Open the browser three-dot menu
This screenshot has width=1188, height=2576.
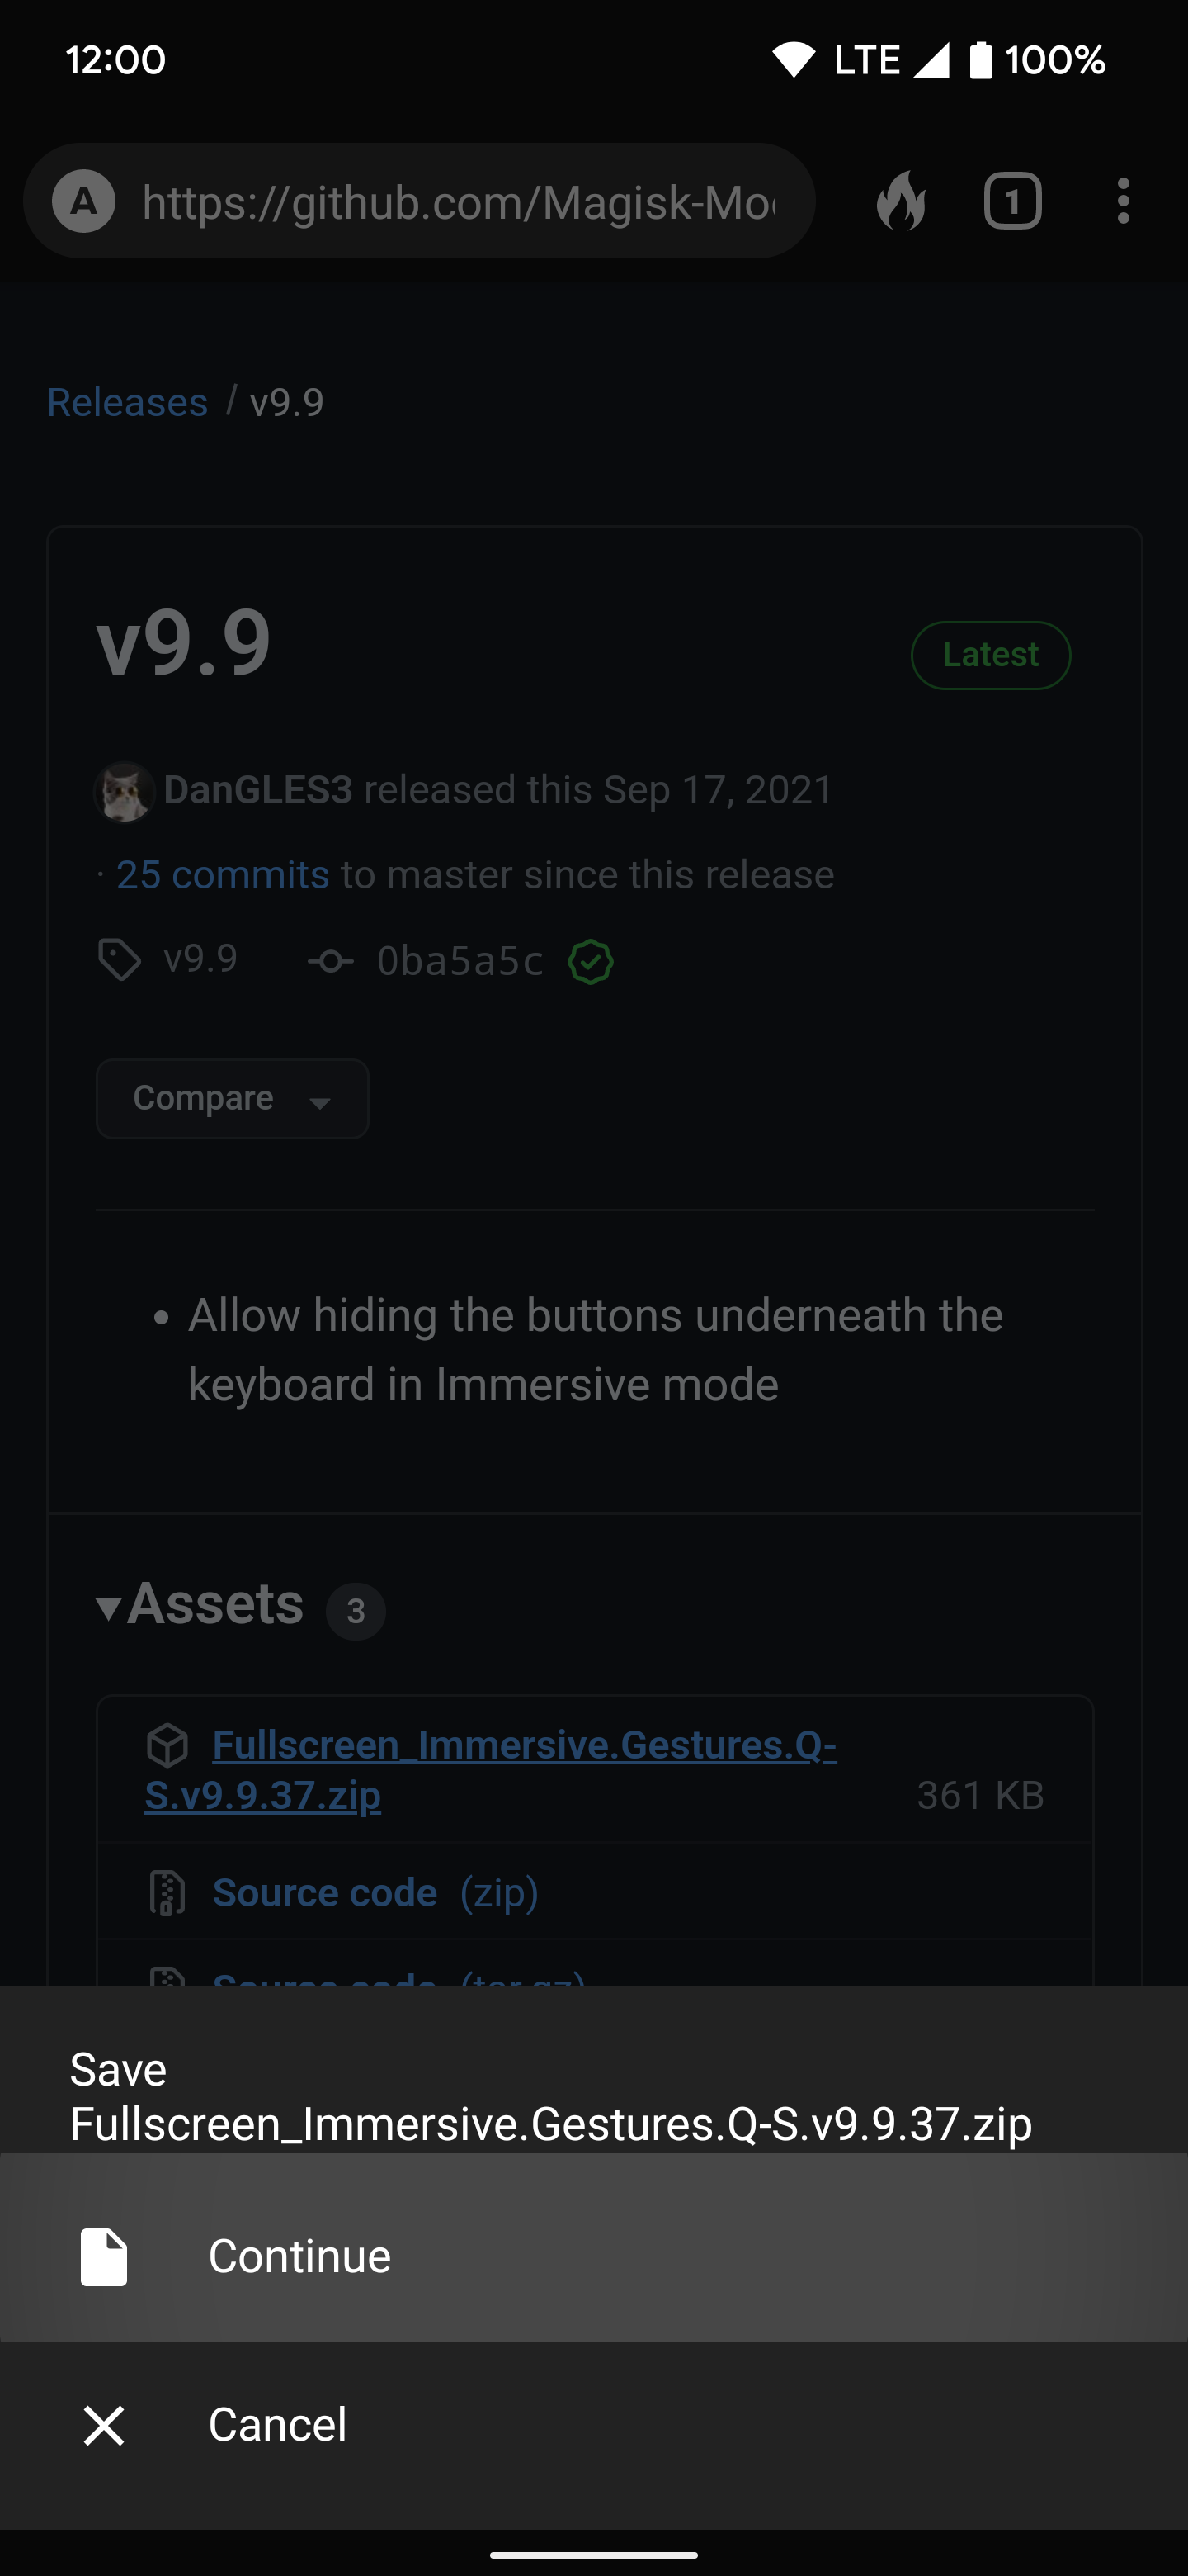click(x=1123, y=201)
